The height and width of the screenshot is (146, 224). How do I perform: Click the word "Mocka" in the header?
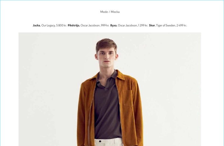[x=115, y=12]
